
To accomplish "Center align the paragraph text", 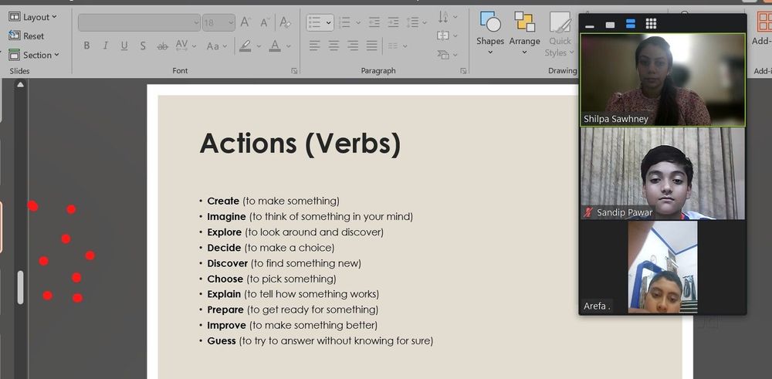I will (334, 46).
